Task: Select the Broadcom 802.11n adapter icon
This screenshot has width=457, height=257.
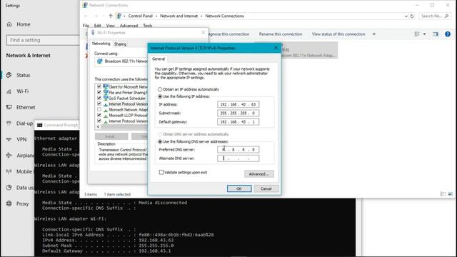Action: tap(100, 61)
